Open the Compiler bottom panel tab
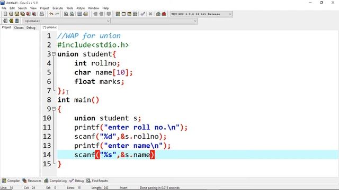 [x=11, y=180]
